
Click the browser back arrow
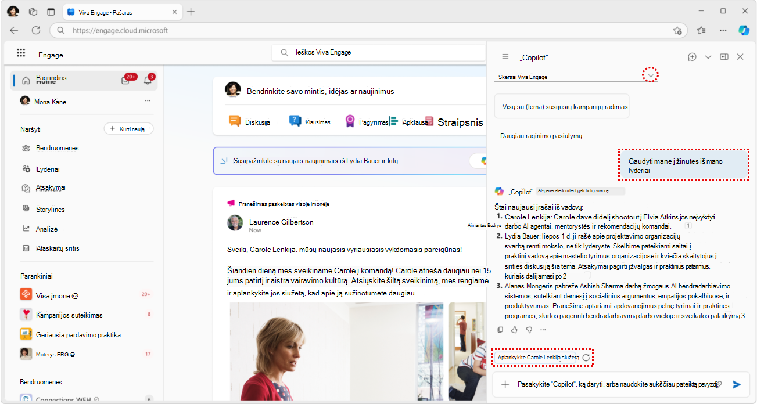[x=14, y=30]
